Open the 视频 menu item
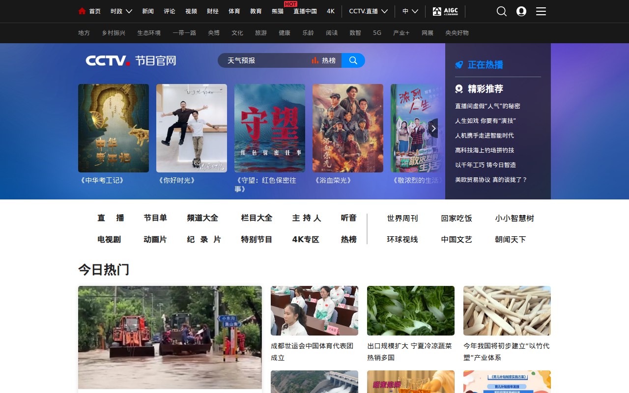Screen dimensions: 629x393 [x=191, y=11]
